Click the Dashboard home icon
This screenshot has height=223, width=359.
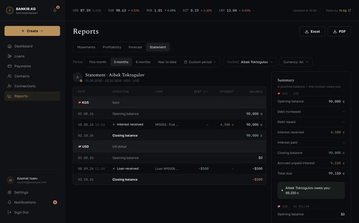pyautogui.click(x=10, y=46)
